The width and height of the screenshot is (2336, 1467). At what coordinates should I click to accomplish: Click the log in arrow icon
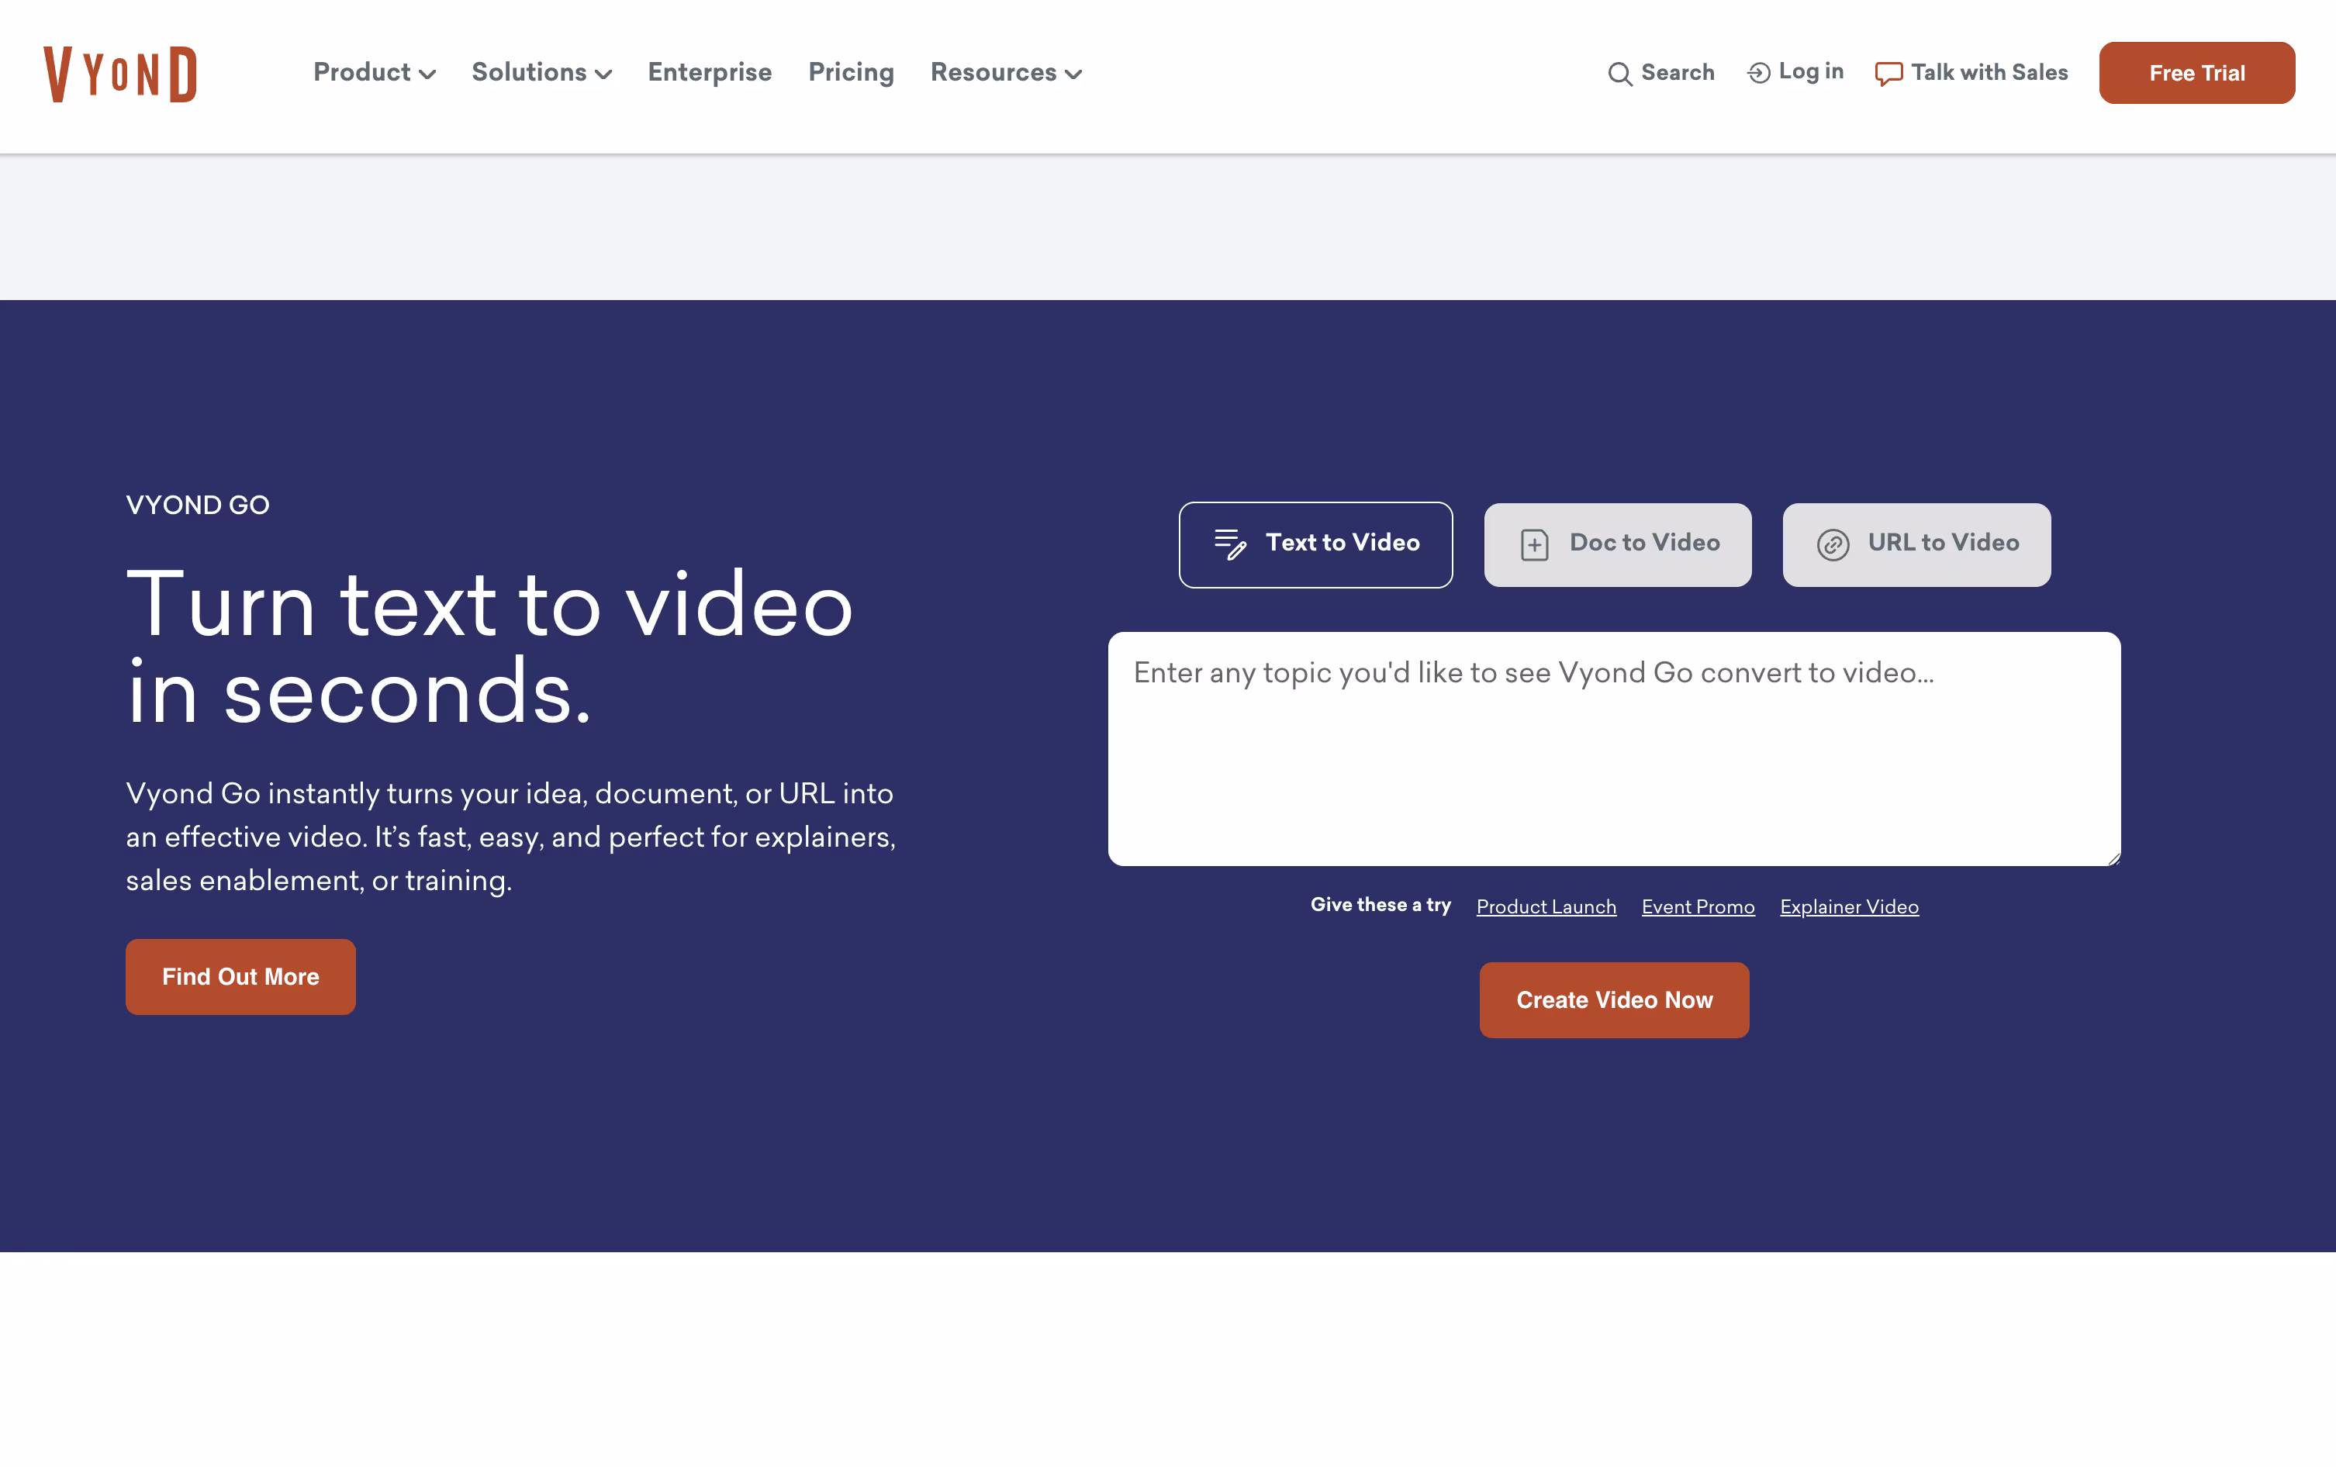click(x=1758, y=73)
